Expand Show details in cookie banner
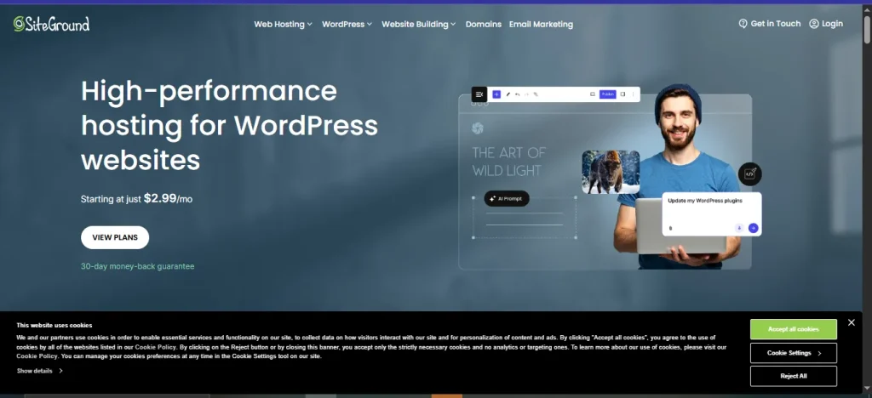The image size is (872, 398). coord(39,371)
